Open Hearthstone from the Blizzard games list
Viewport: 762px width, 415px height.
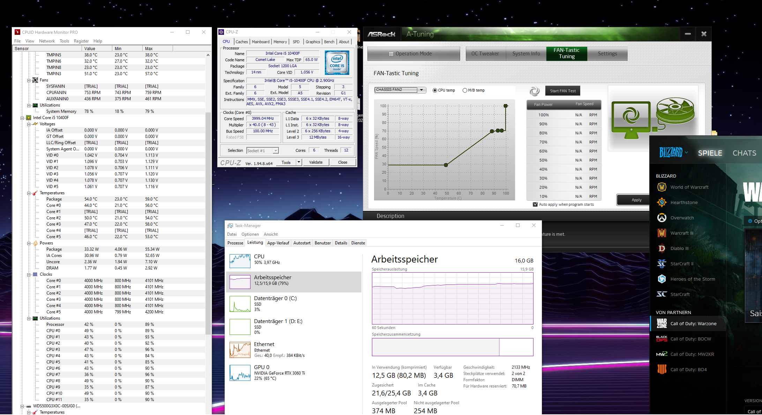click(x=662, y=203)
